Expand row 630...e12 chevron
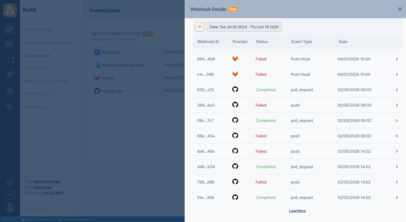 point(397,90)
